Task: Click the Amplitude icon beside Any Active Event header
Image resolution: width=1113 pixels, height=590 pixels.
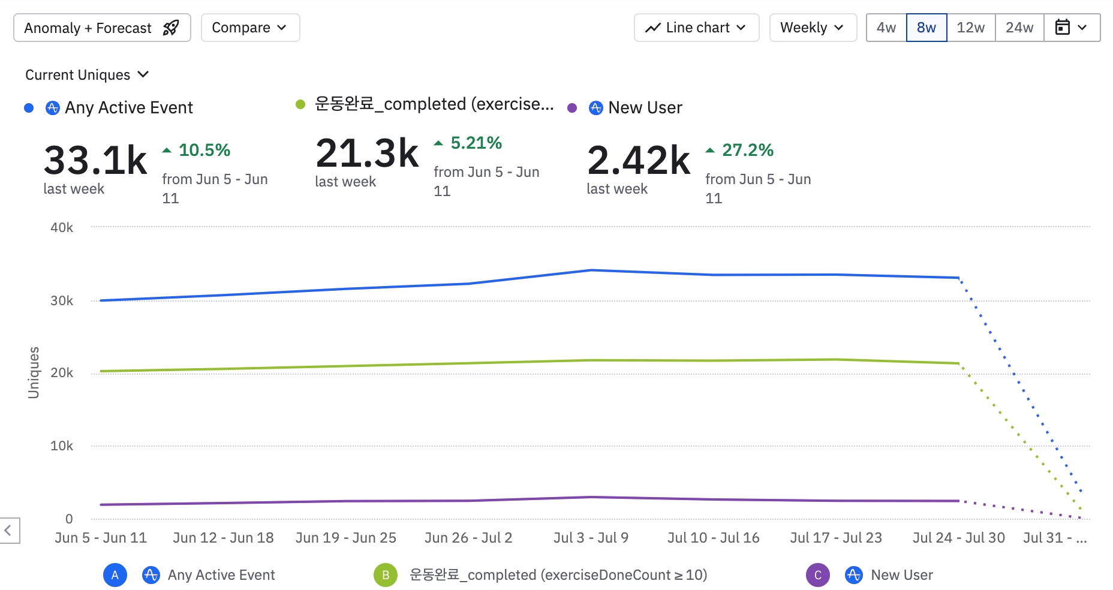Action: (x=53, y=108)
